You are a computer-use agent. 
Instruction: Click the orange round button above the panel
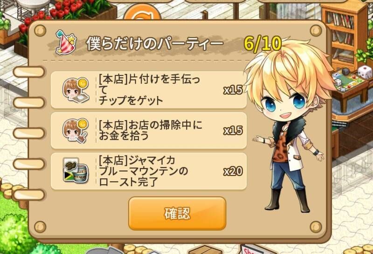142,13
